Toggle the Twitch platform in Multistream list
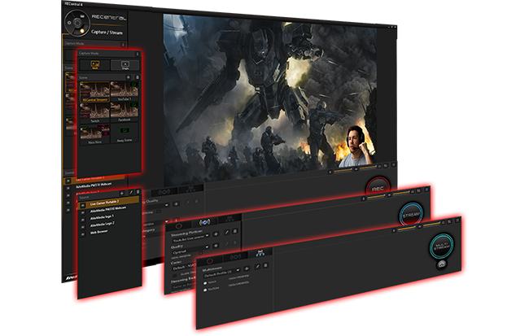529x336 pixels. click(x=205, y=283)
